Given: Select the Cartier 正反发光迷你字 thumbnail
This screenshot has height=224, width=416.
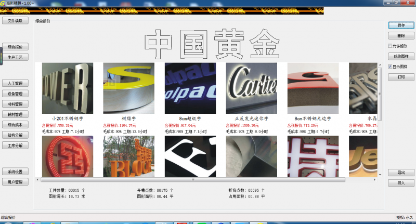Looking at the screenshot, I should pyautogui.click(x=252, y=88).
